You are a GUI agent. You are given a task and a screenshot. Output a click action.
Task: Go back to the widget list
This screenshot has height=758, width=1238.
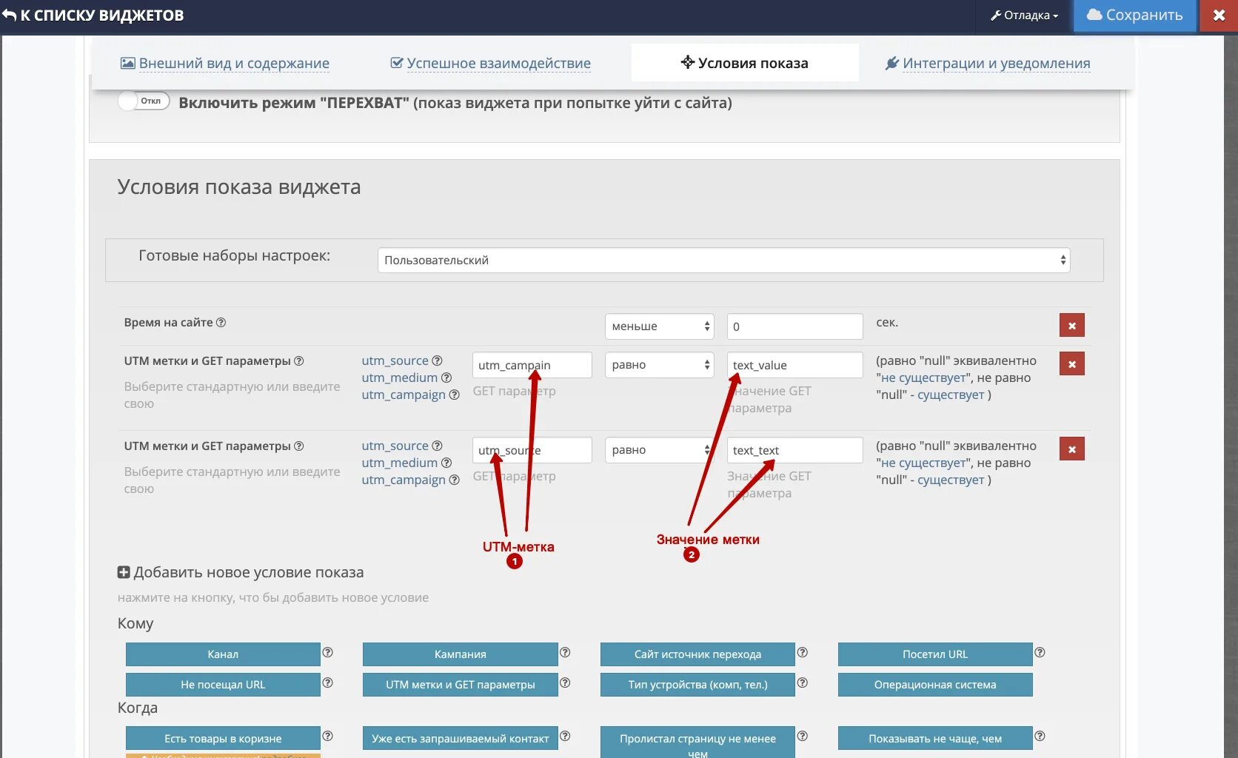(x=93, y=16)
